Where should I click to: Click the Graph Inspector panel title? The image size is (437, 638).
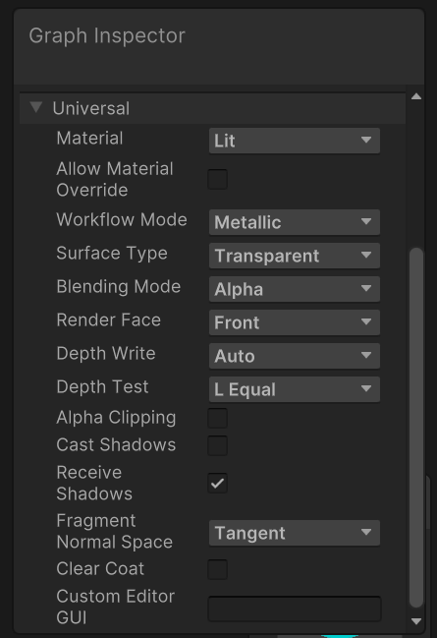click(x=107, y=35)
